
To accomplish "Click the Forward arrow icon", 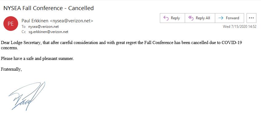I will tap(221, 18).
